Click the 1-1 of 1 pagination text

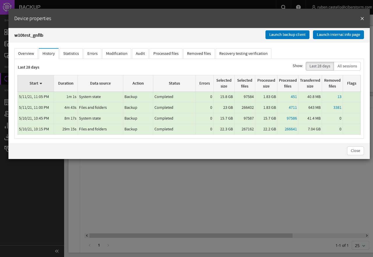tap(342, 246)
